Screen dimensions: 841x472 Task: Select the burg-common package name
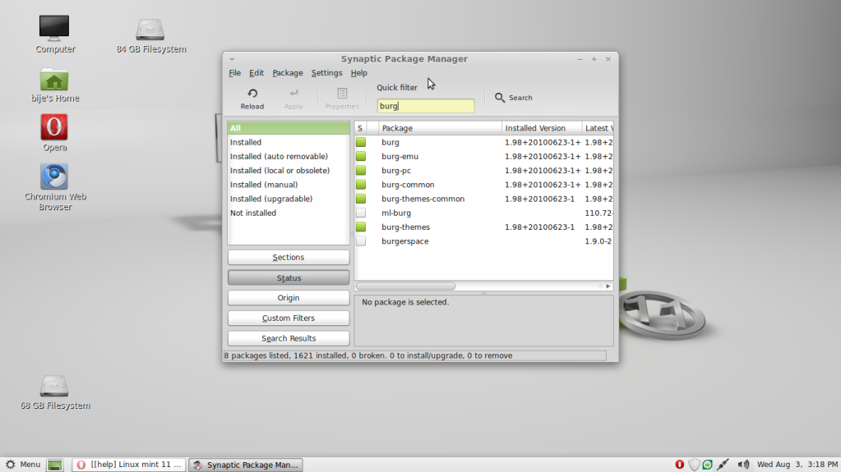(408, 185)
